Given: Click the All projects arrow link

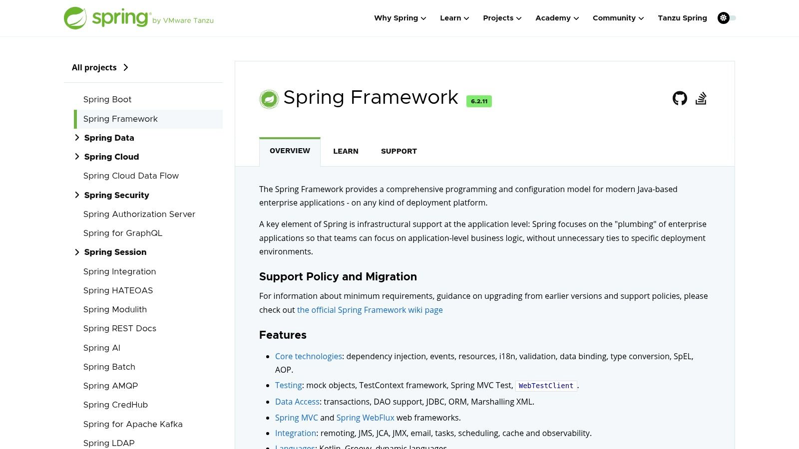Looking at the screenshot, I should 100,67.
